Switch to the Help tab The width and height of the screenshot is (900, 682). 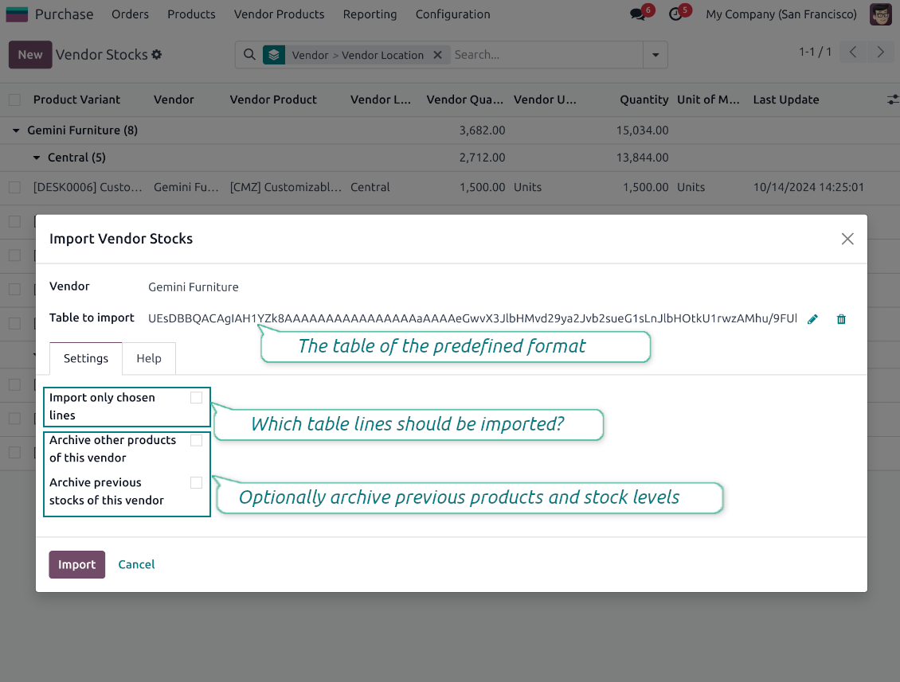(x=149, y=358)
